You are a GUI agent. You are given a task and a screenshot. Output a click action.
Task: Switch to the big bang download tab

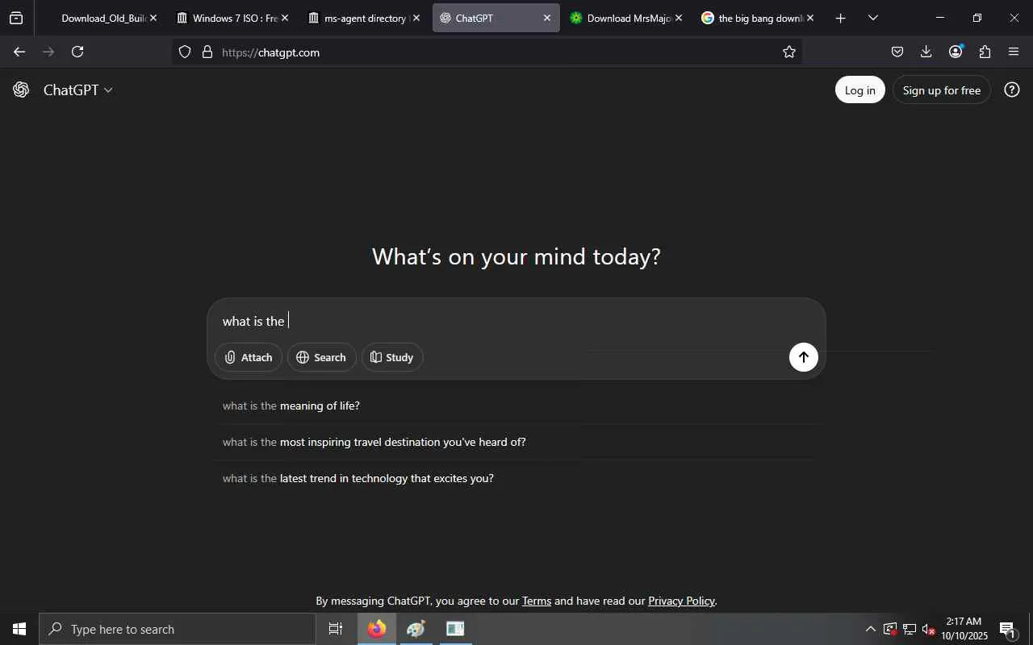759,18
